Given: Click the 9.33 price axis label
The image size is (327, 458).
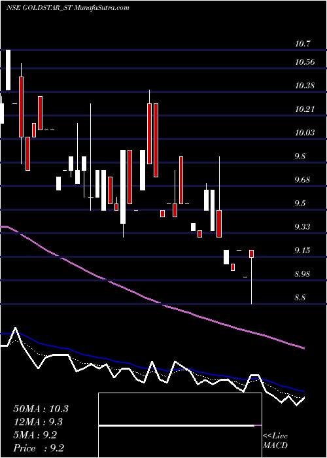Looking at the screenshot, I should point(303,226).
